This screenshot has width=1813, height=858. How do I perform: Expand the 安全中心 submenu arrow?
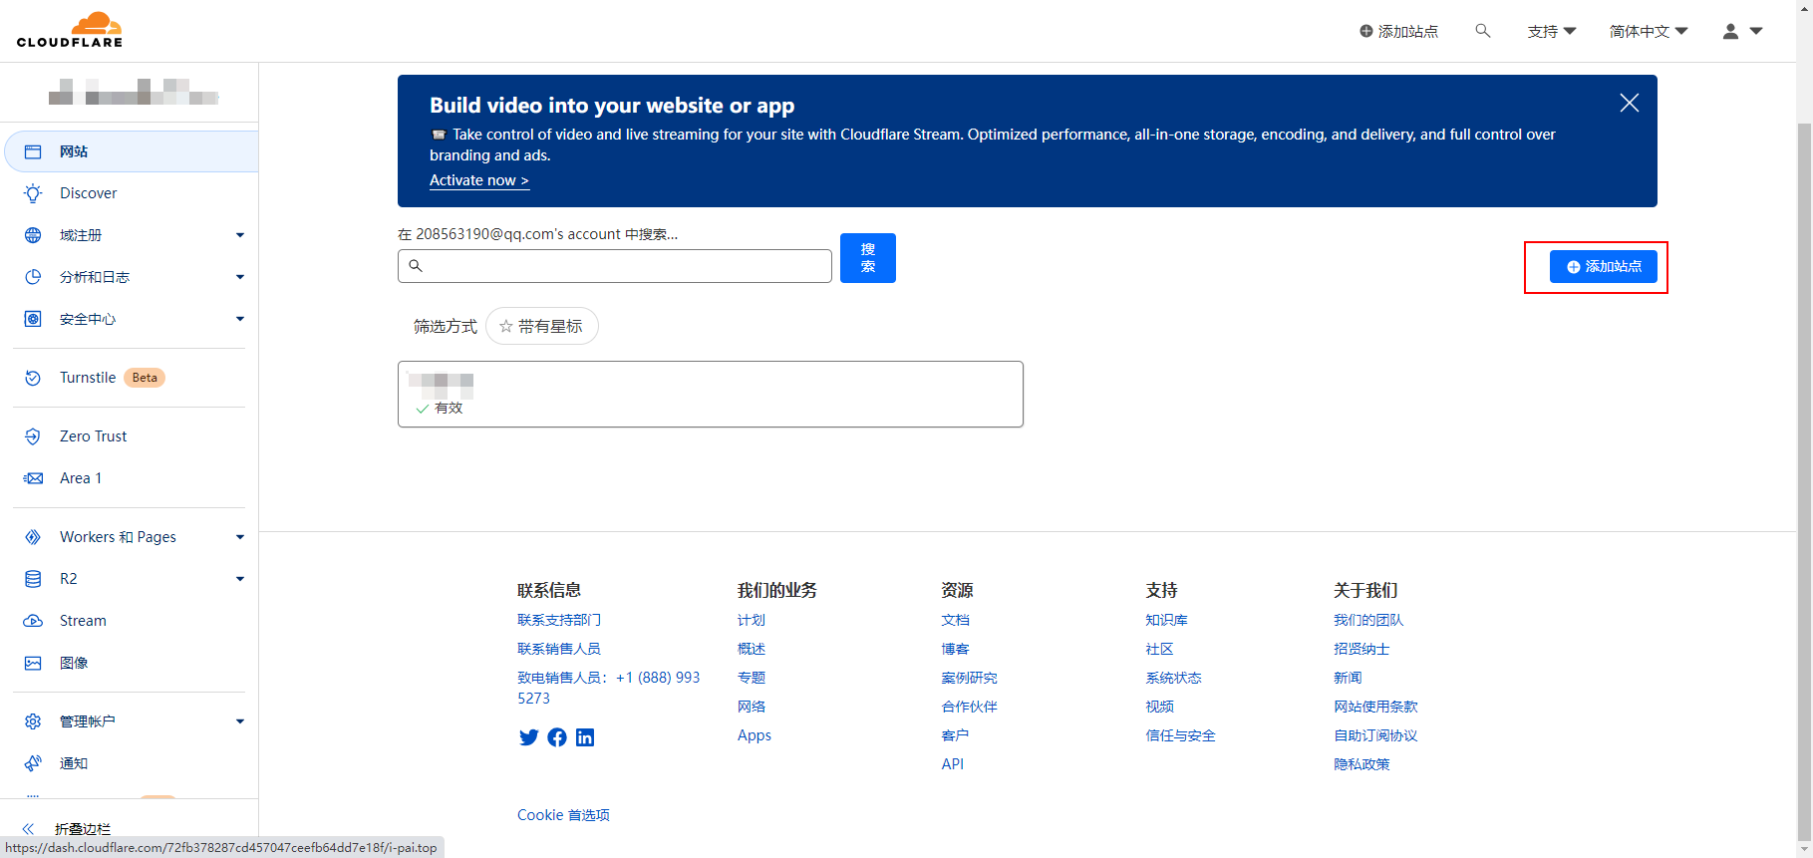[x=240, y=319]
